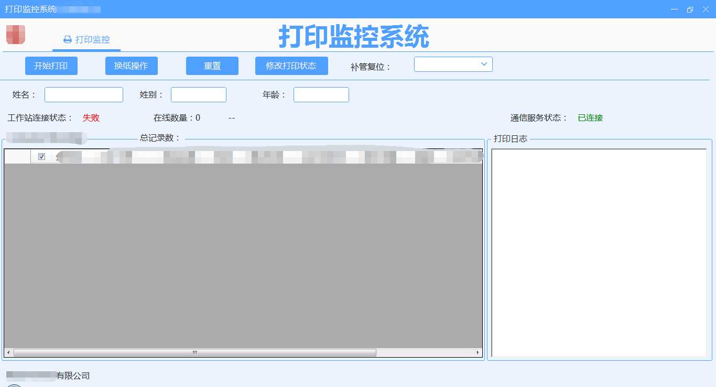Close the 打印监控系统 window
The height and width of the screenshot is (387, 716).
click(x=705, y=9)
